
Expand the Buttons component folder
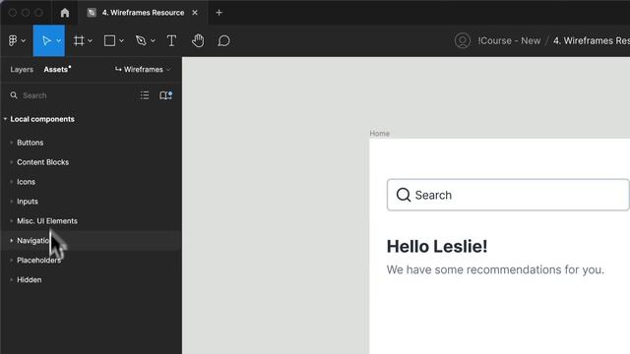pos(11,143)
